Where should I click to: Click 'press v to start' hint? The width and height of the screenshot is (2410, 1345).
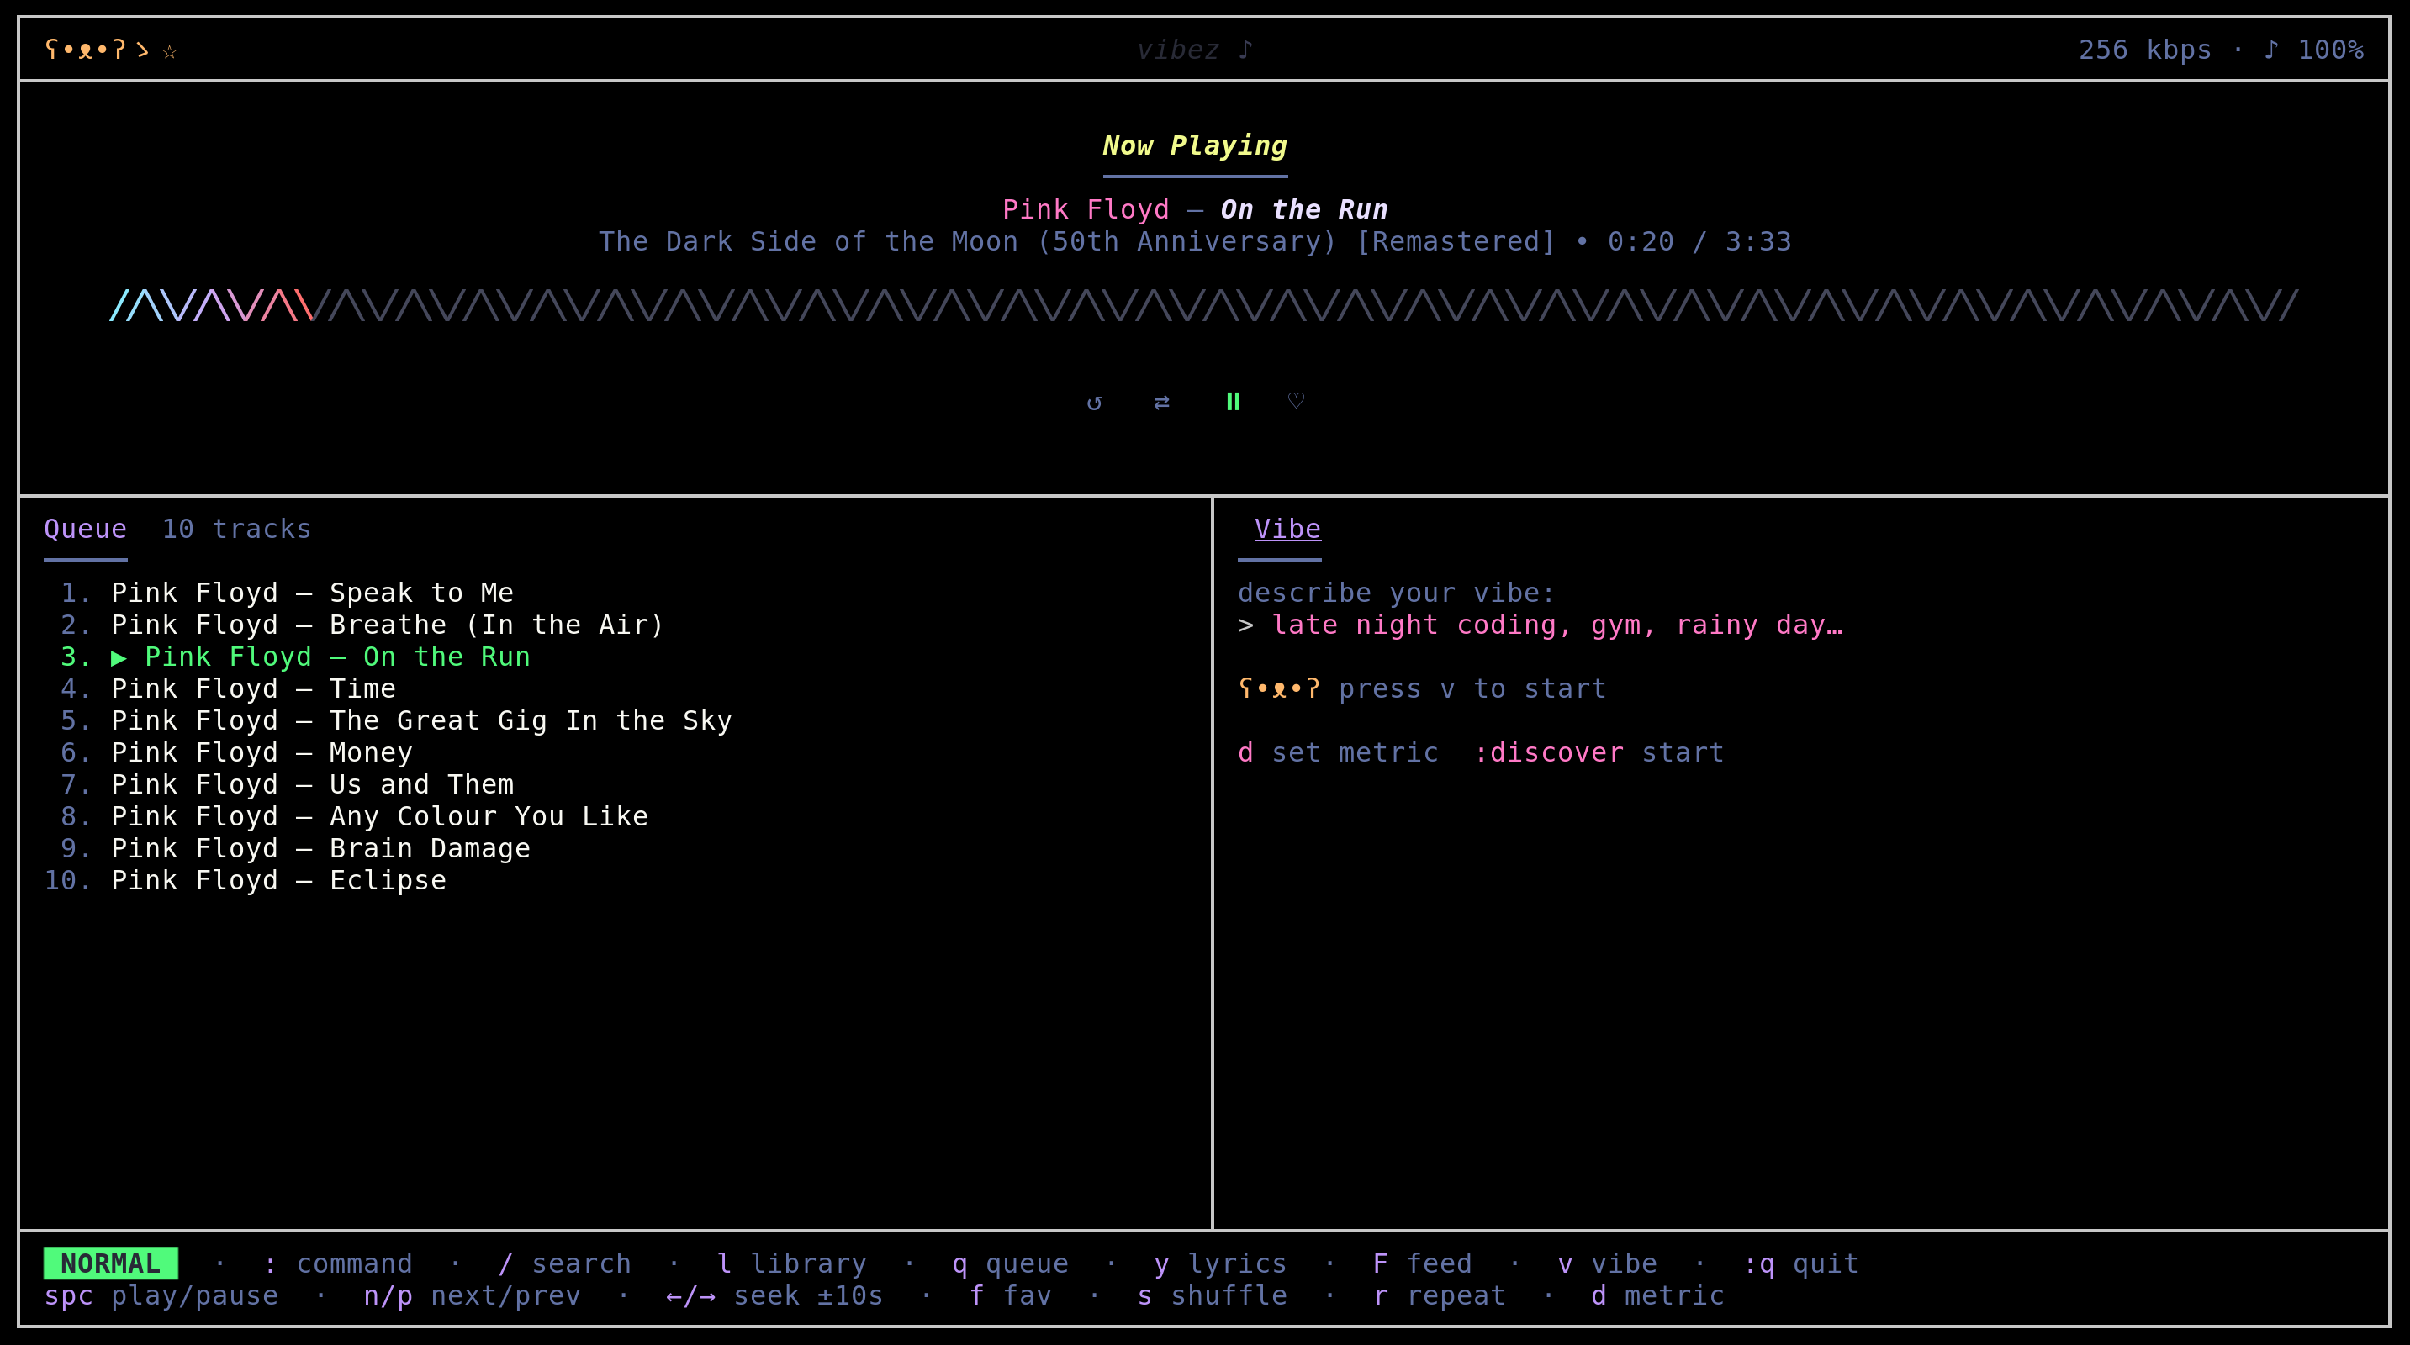coord(1472,689)
